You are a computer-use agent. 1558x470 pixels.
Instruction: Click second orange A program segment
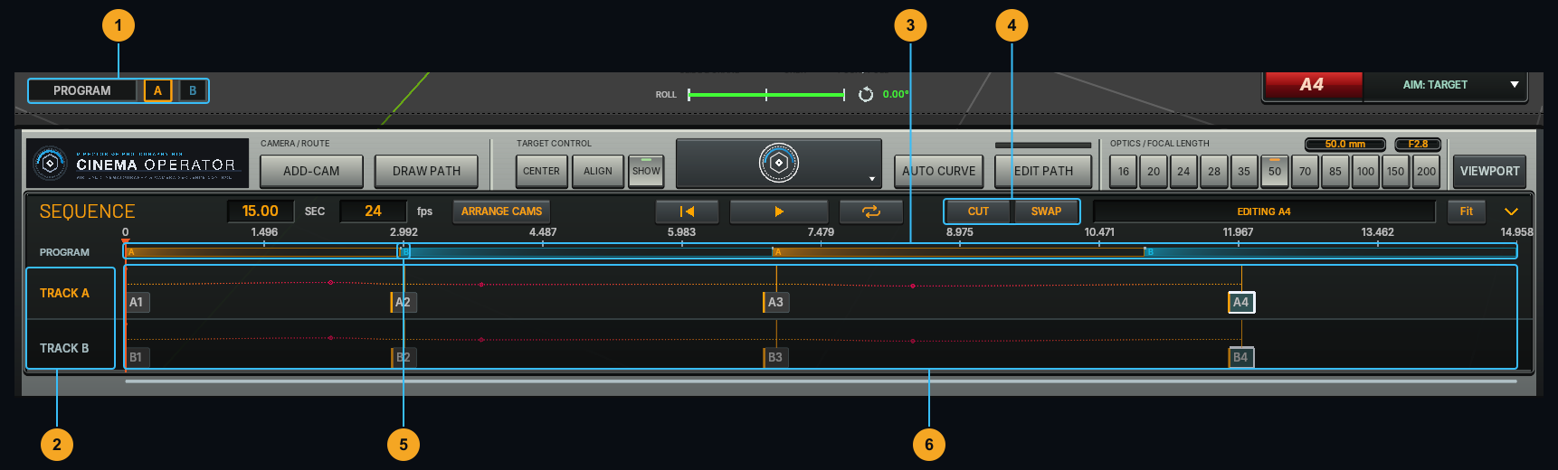point(958,252)
